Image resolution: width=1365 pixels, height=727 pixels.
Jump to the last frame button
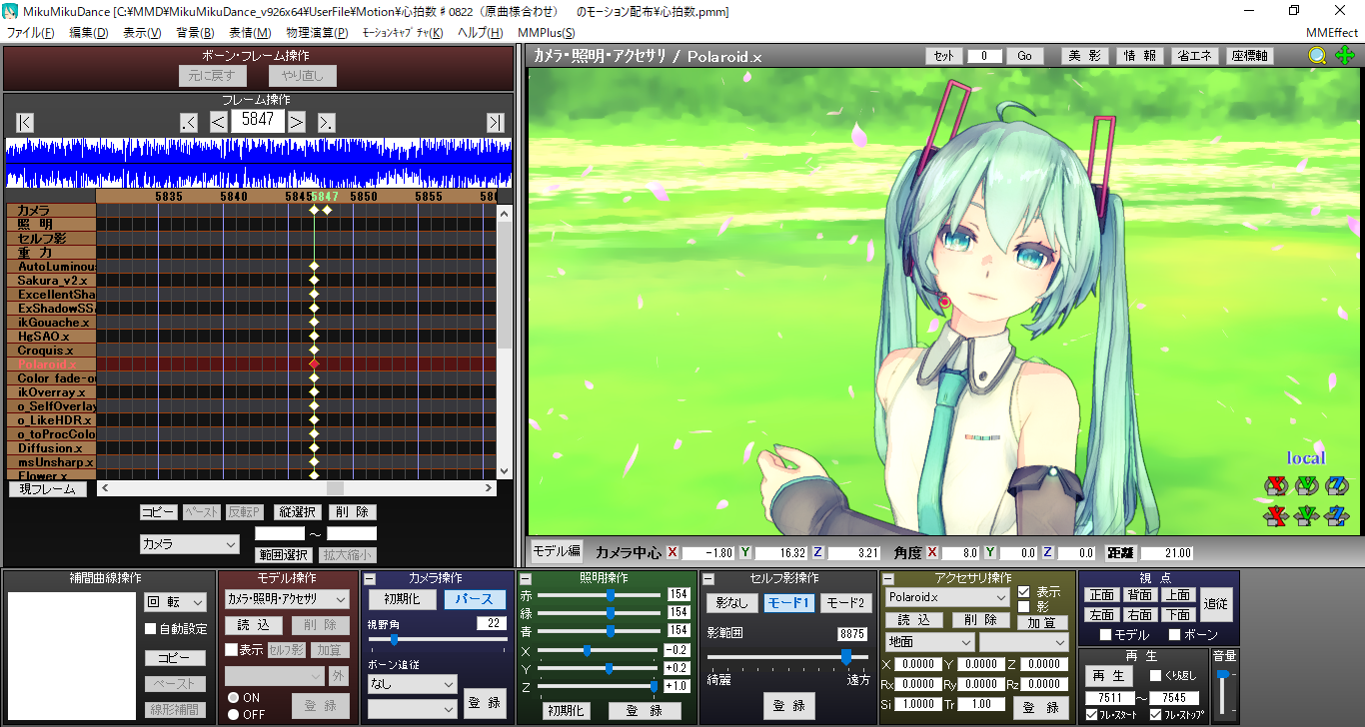[495, 122]
